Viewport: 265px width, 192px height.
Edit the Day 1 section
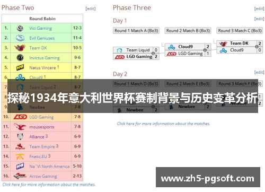pyautogui.click(x=259, y=19)
